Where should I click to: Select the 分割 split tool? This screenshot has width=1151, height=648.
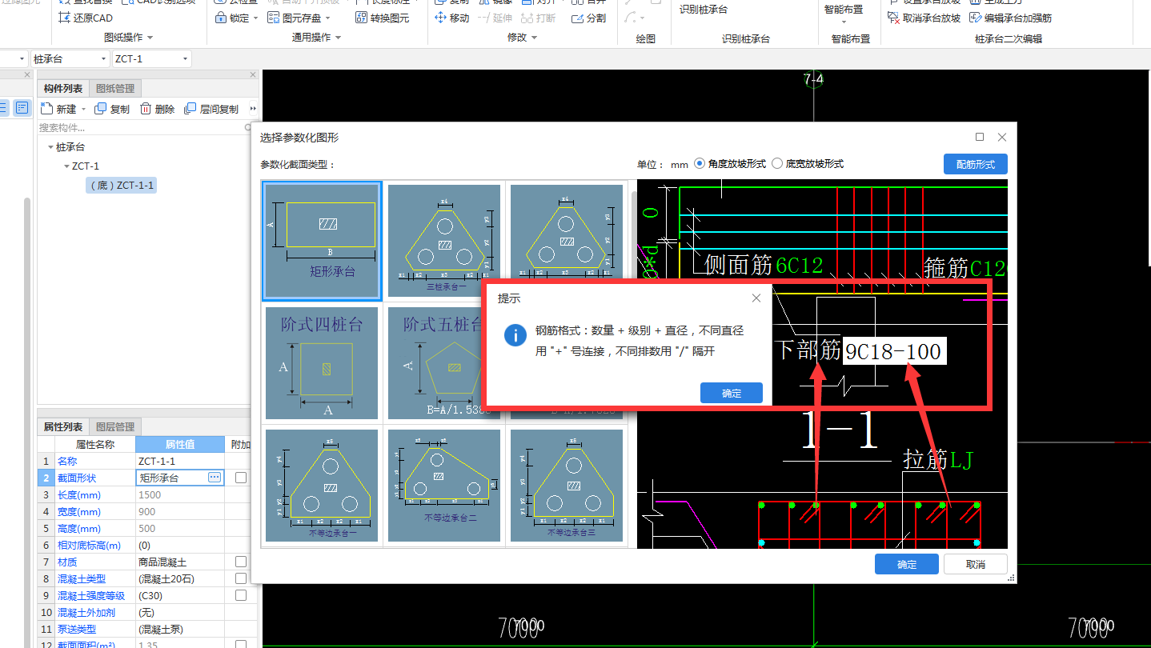[x=588, y=18]
